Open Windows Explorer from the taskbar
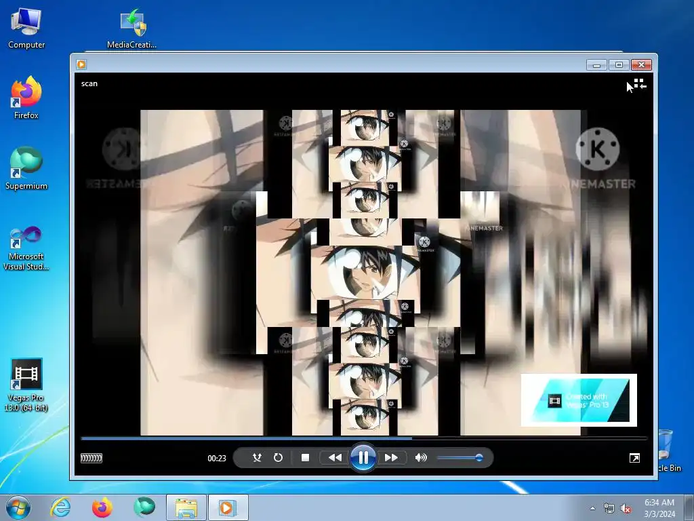This screenshot has height=521, width=694. pos(186,507)
